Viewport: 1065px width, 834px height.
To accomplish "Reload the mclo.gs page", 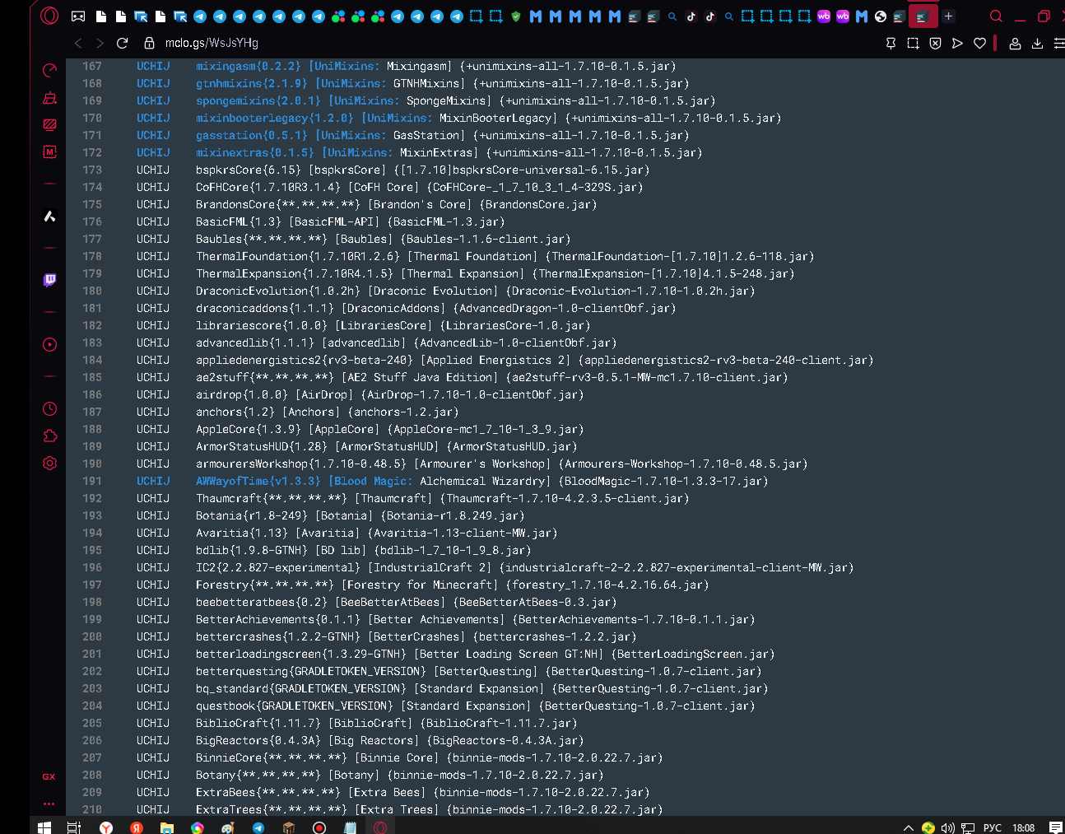I will pos(122,43).
